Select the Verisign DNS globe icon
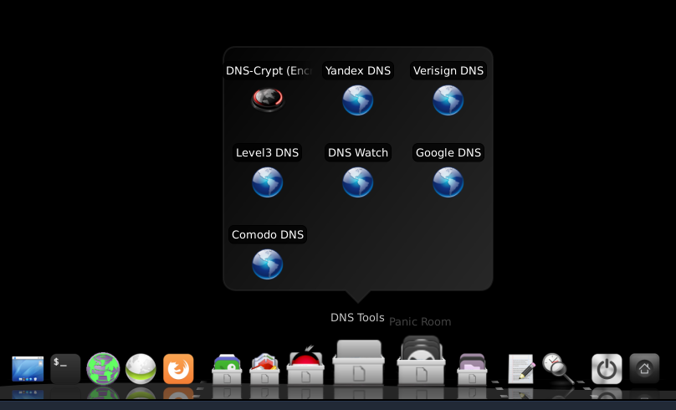Image resolution: width=676 pixels, height=410 pixels. (448, 100)
